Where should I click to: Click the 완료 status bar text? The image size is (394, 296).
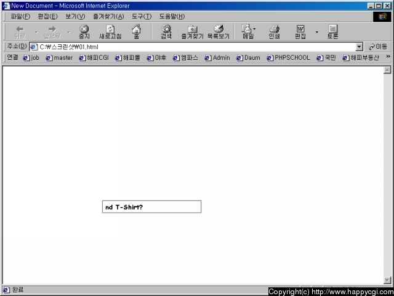pos(18,290)
